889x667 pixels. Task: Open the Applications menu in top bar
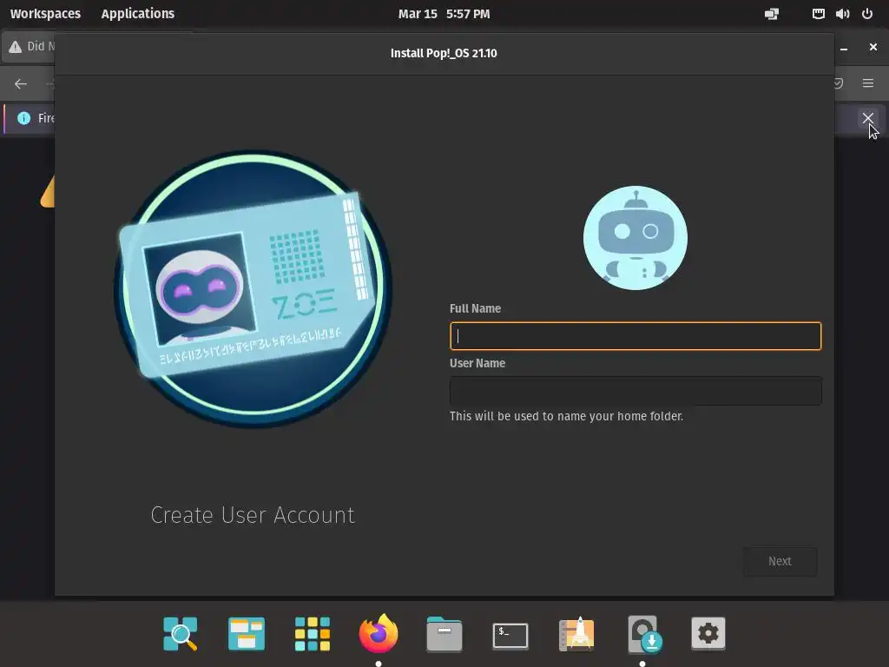coord(138,14)
